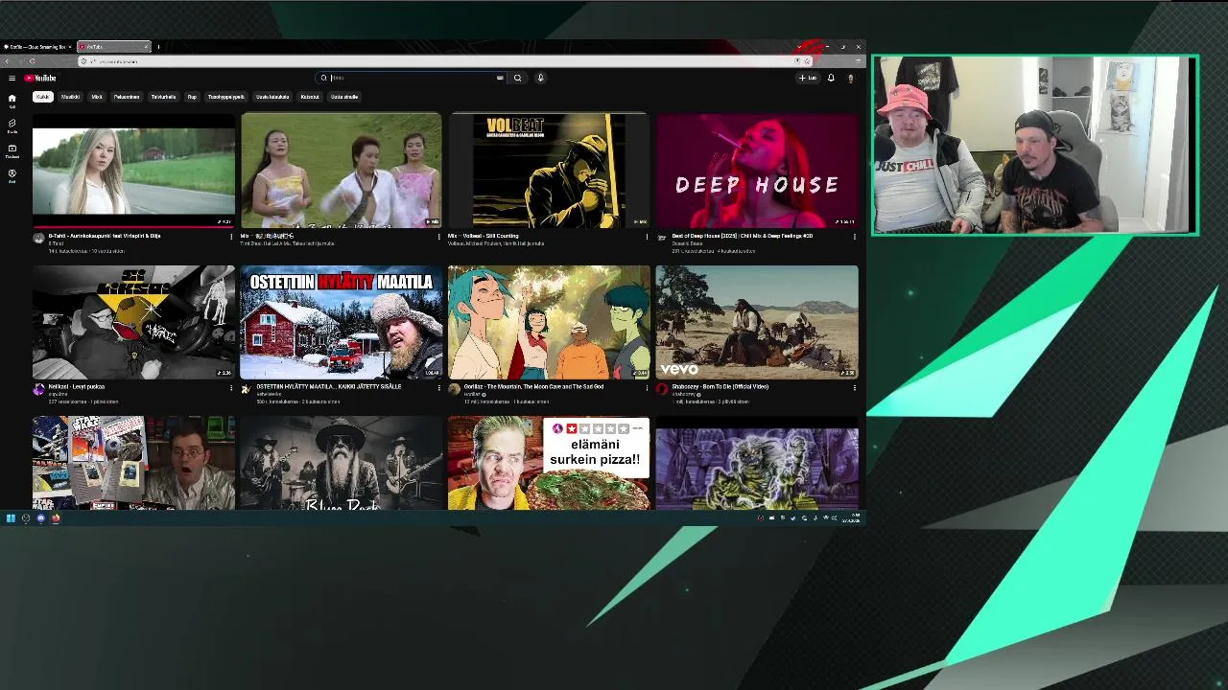Viewport: 1228px width, 690px height.
Task: Open the D-Tahti Aurinkokaupunki title link
Action: click(x=105, y=236)
